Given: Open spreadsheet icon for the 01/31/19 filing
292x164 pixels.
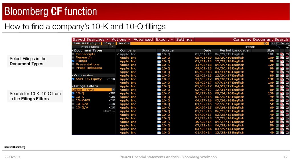Looking at the screenshot, I should click(277, 61).
